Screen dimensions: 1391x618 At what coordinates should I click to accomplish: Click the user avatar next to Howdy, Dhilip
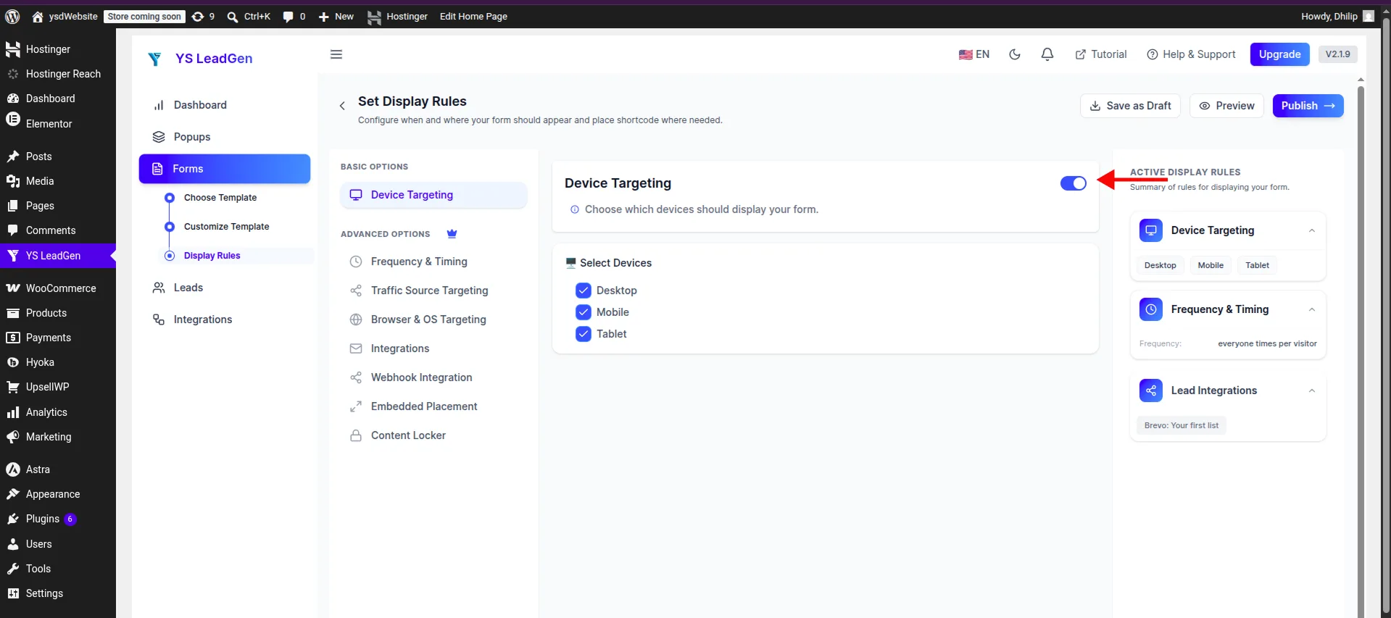coord(1369,16)
